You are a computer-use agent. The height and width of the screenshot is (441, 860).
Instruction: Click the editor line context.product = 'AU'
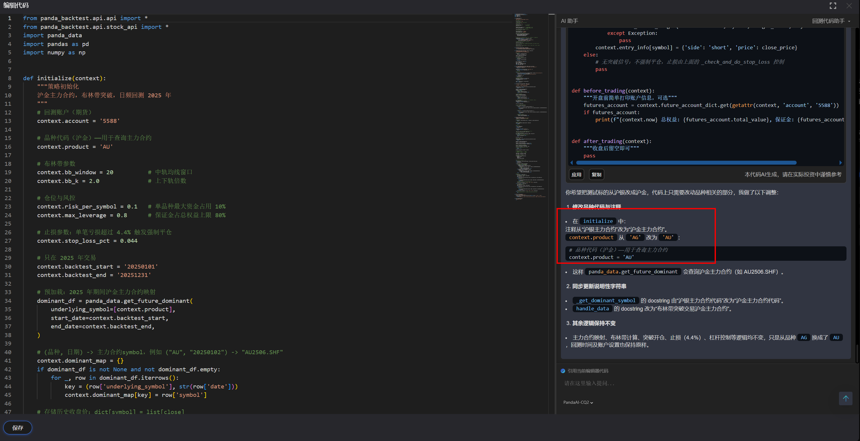coord(75,147)
